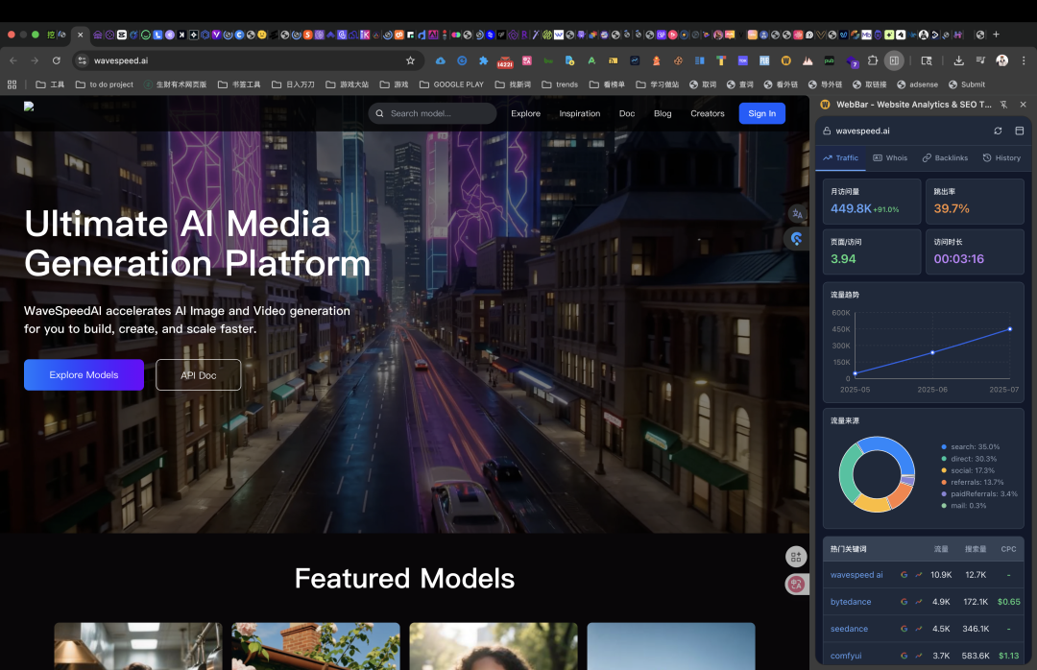Click the WebBar panel layout icon
Screen dimensions: 1037x670
click(x=1019, y=131)
